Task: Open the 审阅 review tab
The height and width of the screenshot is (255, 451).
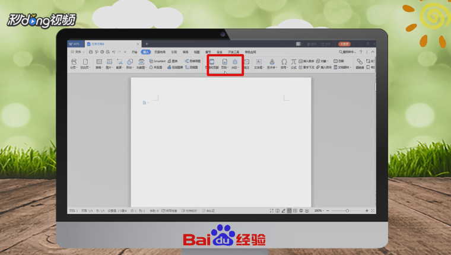Action: pyautogui.click(x=186, y=52)
